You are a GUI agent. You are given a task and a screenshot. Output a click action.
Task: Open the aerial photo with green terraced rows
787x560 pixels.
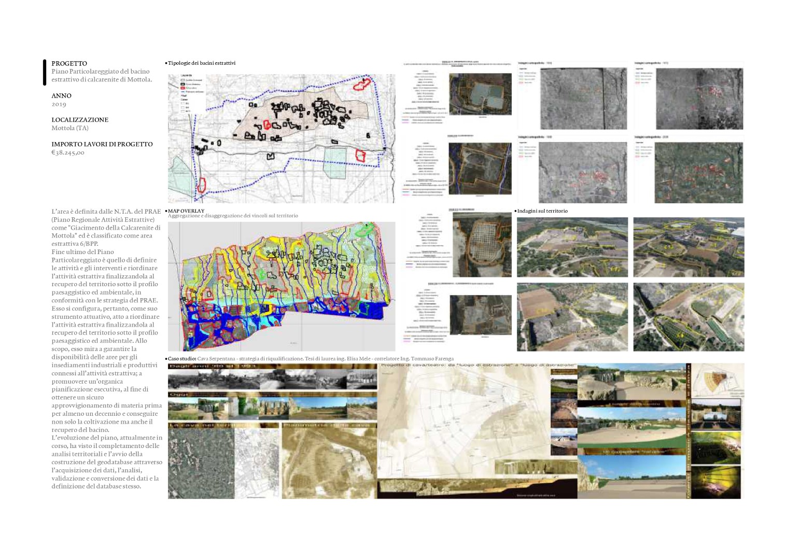688,317
